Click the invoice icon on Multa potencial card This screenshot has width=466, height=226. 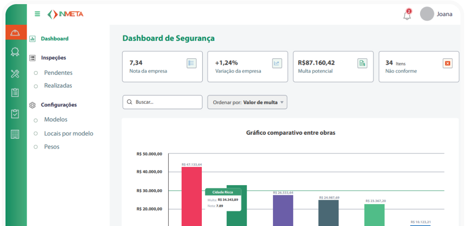coord(362,63)
